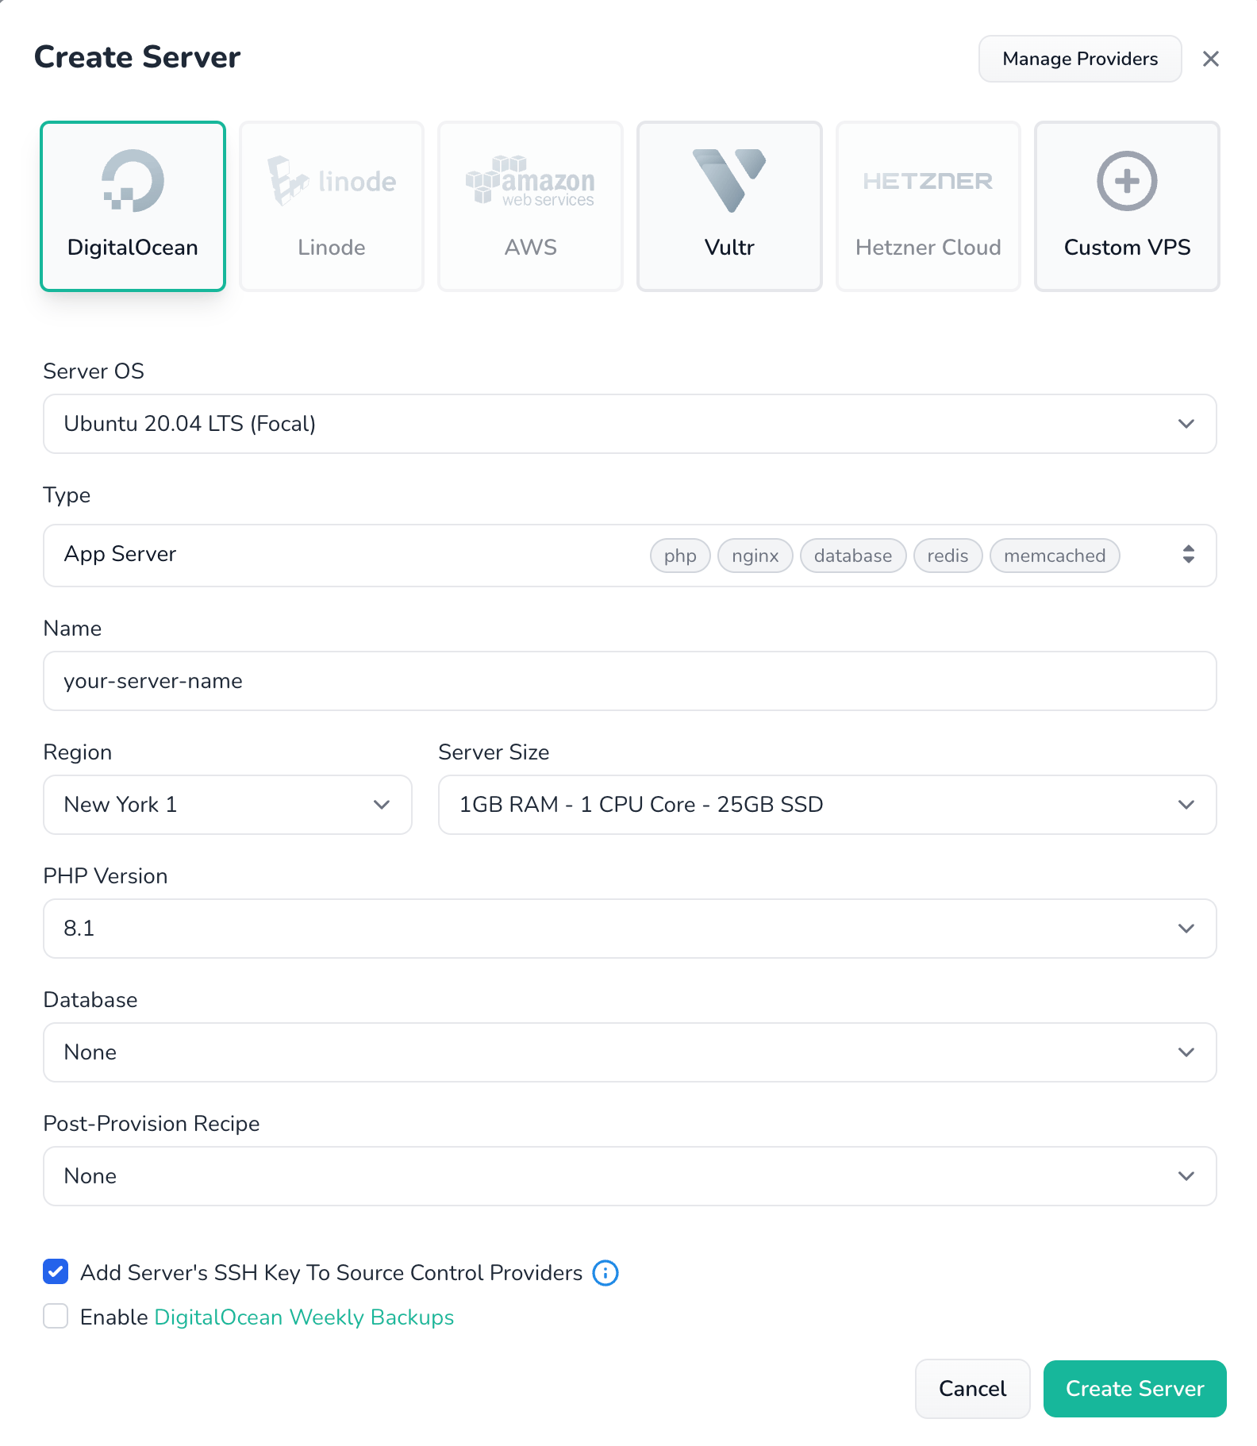Select the Linode provider card
Viewport: 1257px width, 1446px height.
pos(332,206)
